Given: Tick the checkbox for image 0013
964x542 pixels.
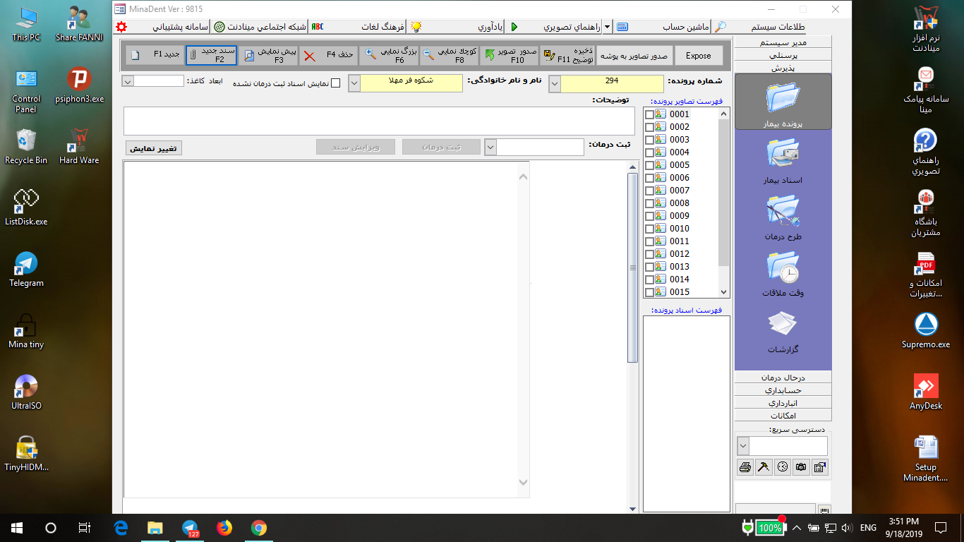Looking at the screenshot, I should click(x=650, y=267).
